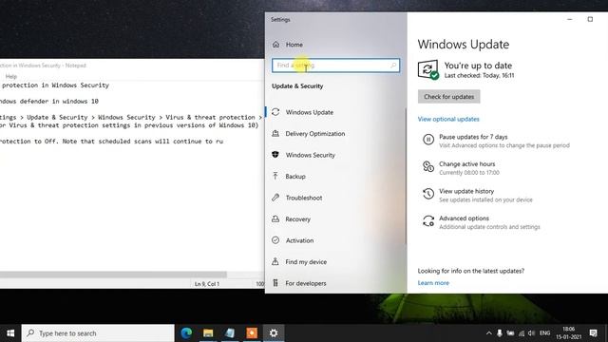Open File Explorer from taskbar

pos(208,333)
